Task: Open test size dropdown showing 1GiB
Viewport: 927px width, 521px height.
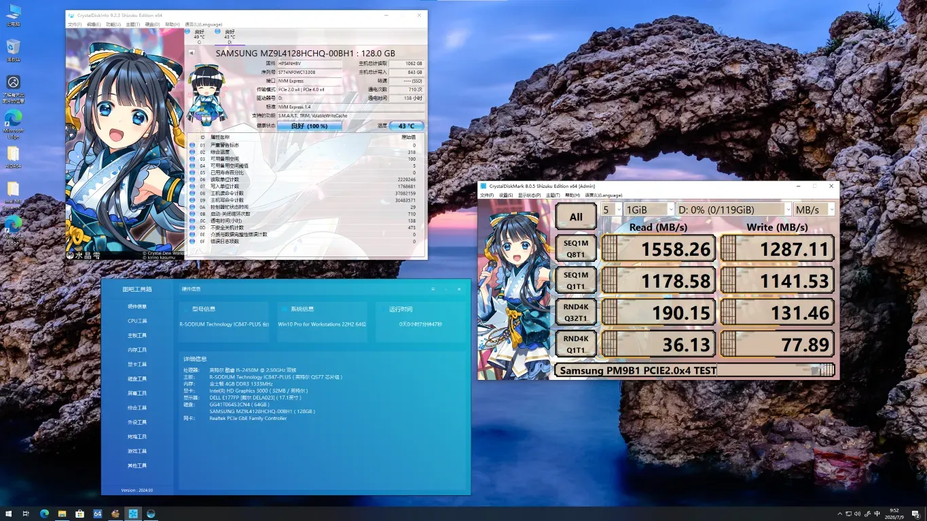Action: [649, 210]
